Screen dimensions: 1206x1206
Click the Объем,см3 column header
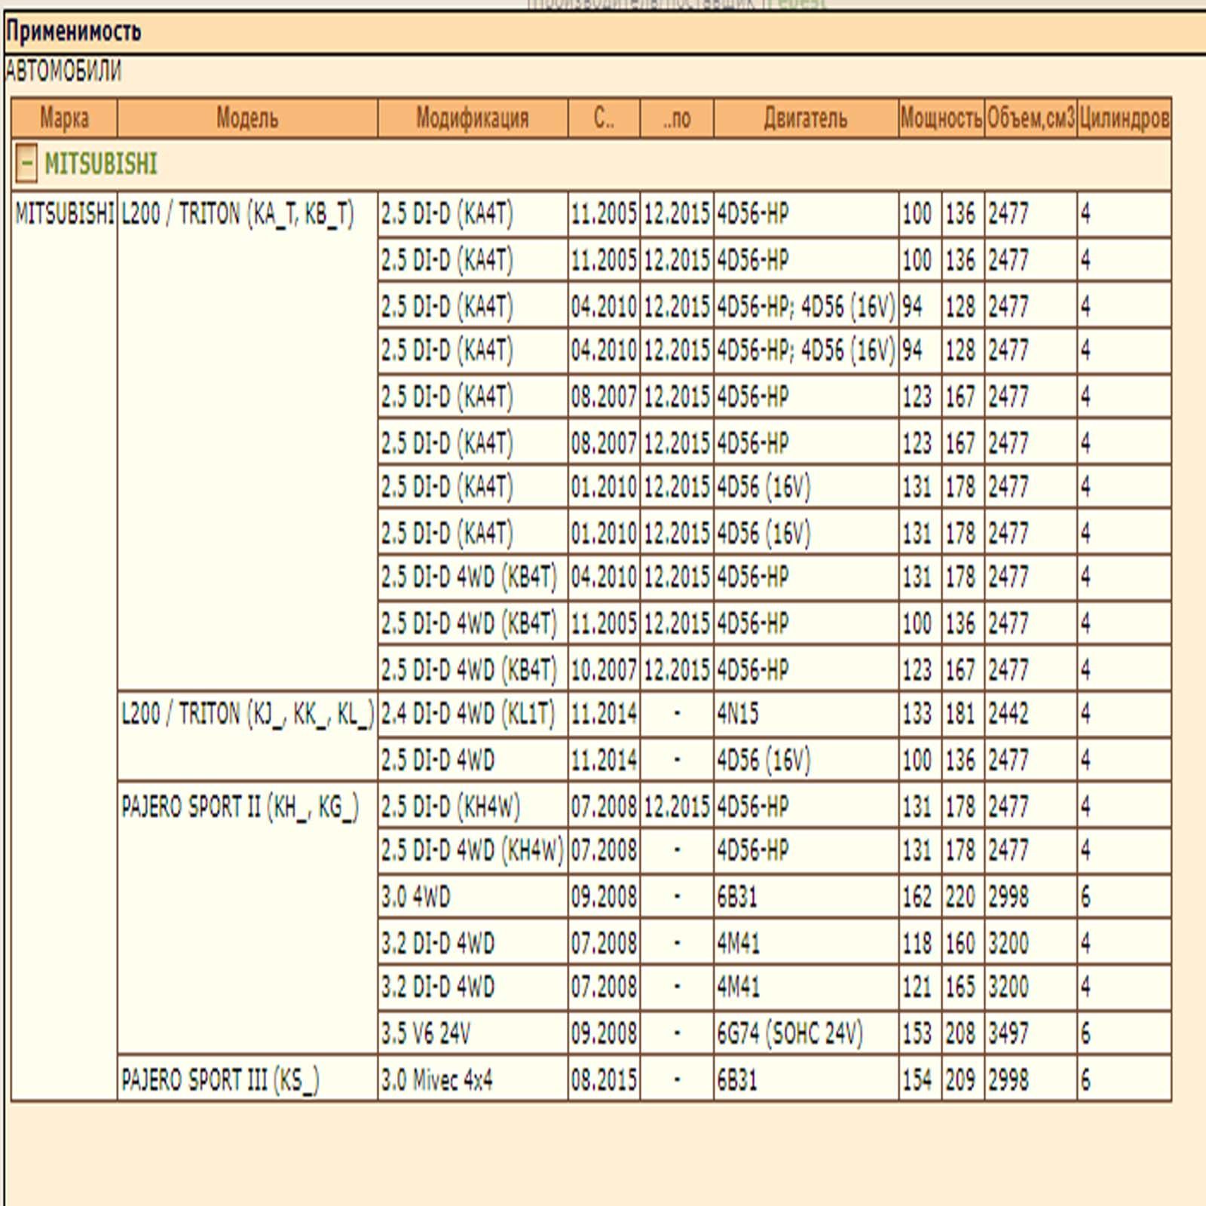[1030, 118]
